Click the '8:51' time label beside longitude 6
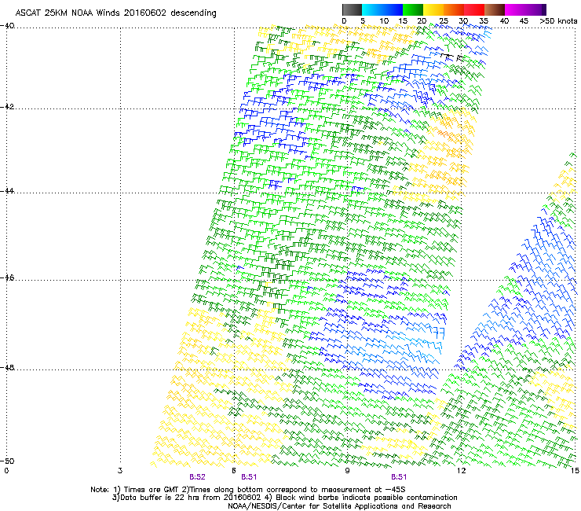 pos(249,477)
